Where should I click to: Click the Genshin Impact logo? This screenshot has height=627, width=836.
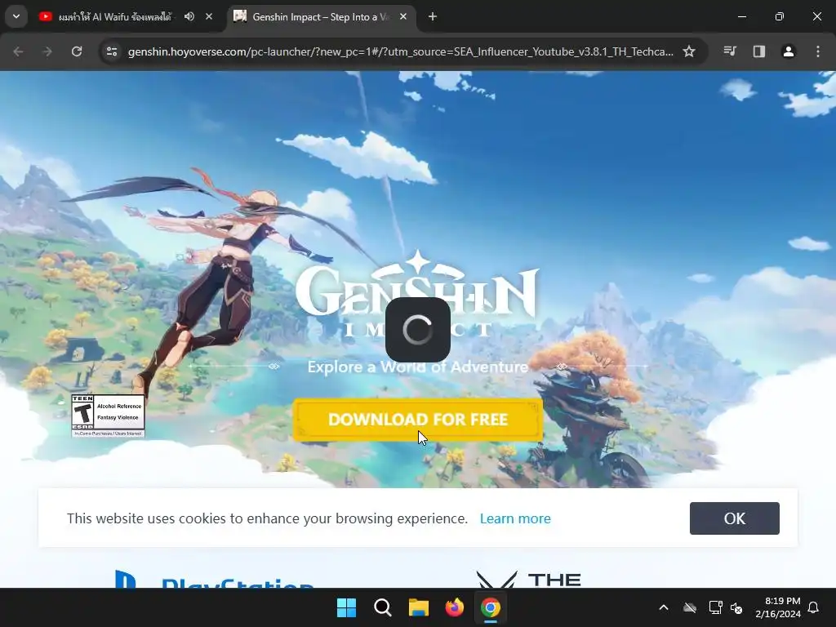pyautogui.click(x=417, y=294)
